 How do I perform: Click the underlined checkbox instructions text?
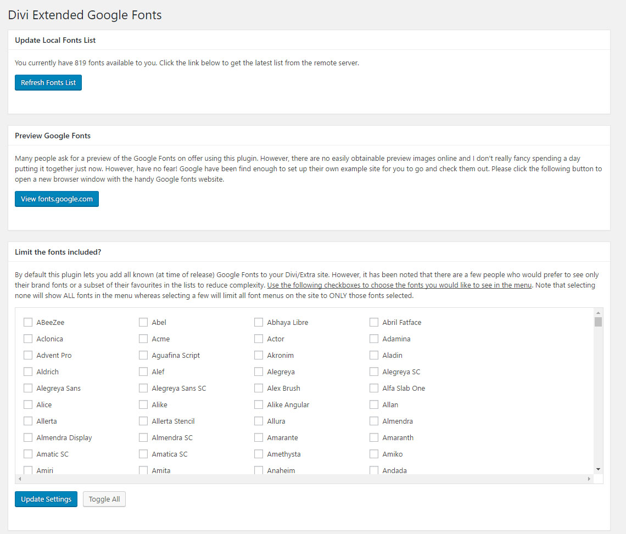[x=399, y=285]
